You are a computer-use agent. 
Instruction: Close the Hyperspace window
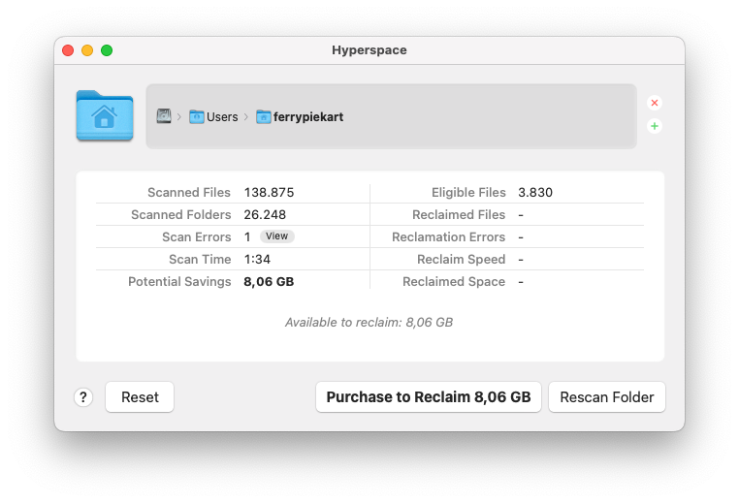68,50
